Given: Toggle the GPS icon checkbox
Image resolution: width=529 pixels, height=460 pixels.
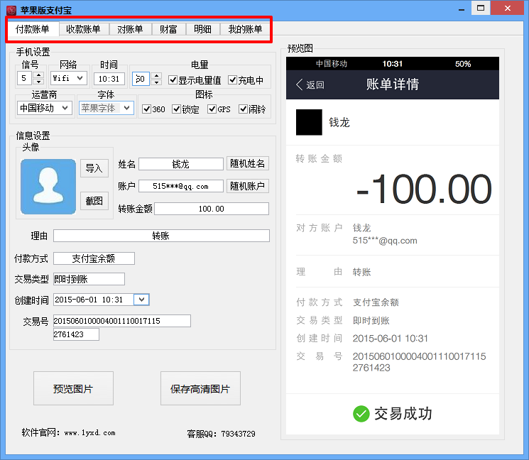Looking at the screenshot, I should click(212, 109).
